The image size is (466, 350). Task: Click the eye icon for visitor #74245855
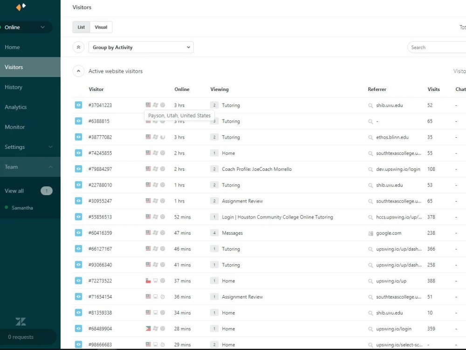click(78, 153)
